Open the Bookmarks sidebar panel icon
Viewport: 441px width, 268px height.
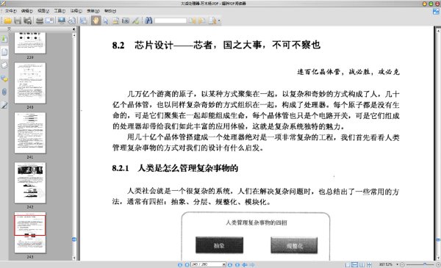pos(4,38)
